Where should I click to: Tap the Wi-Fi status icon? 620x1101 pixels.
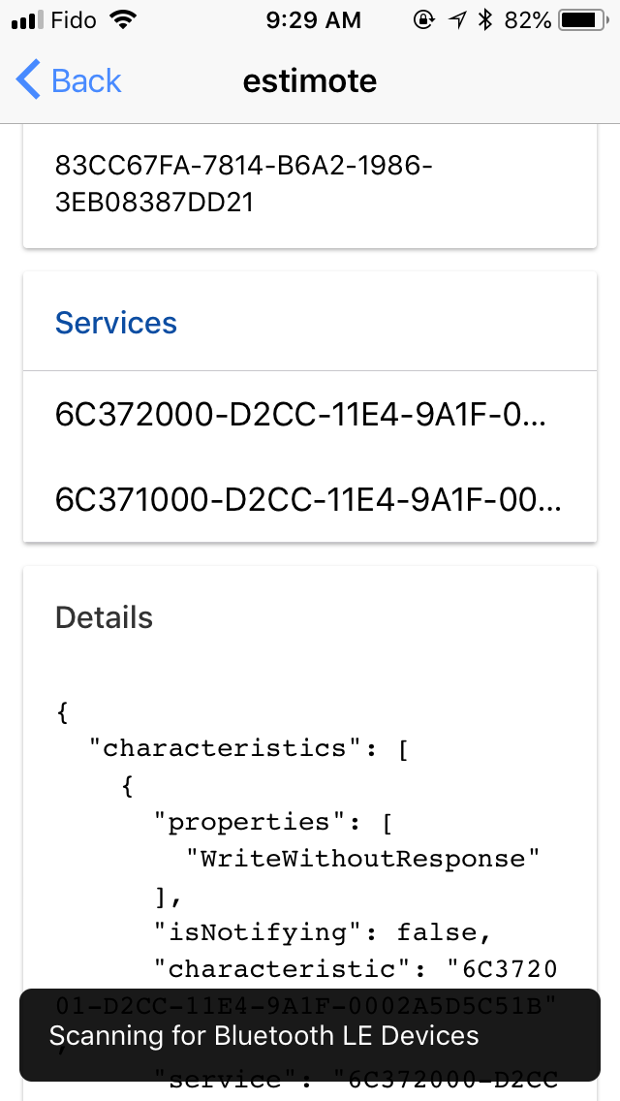click(x=122, y=20)
